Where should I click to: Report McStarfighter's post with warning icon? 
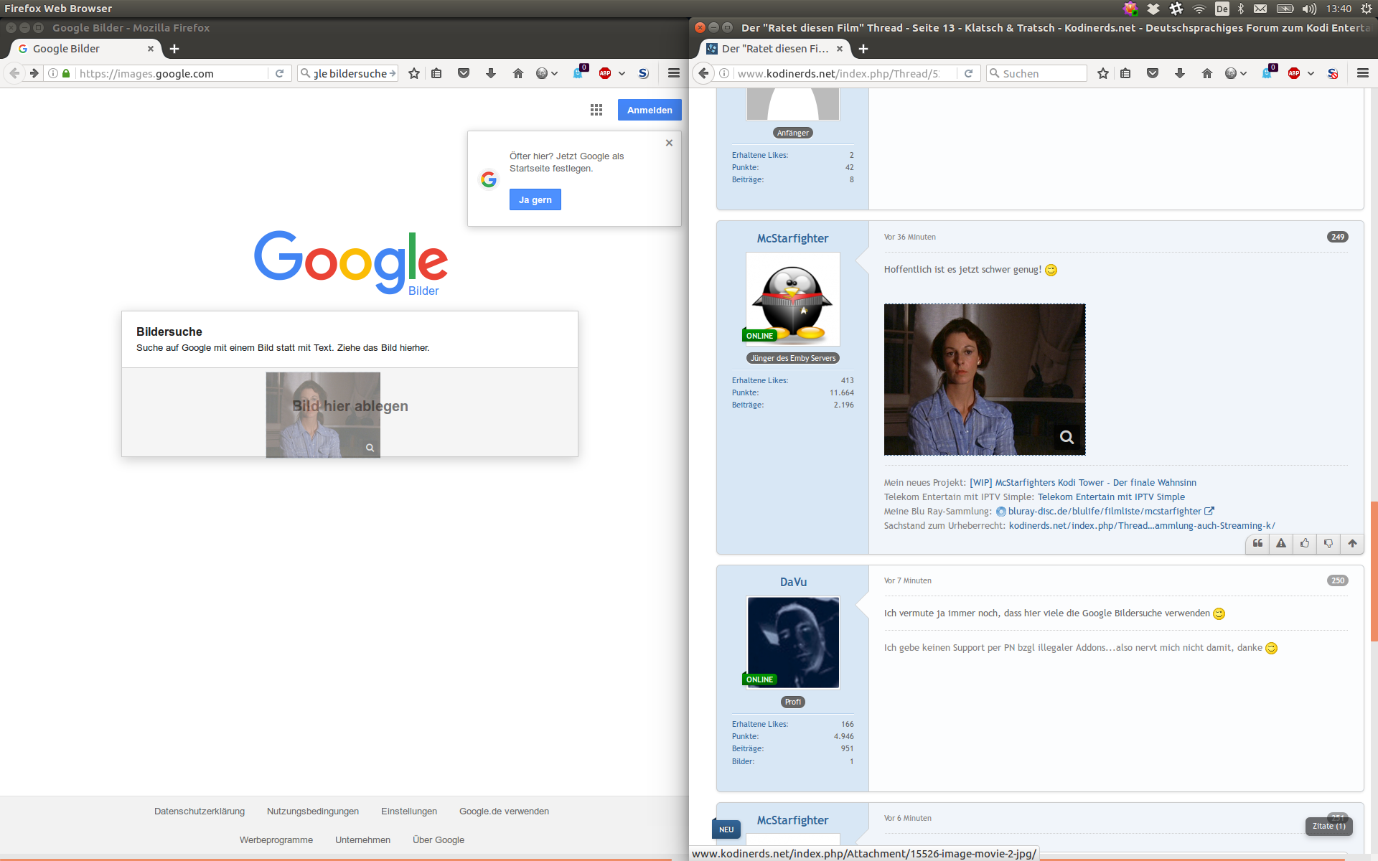point(1281,544)
